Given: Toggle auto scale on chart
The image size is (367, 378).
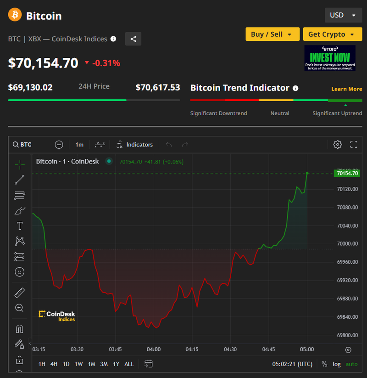Looking at the screenshot, I should [351, 364].
